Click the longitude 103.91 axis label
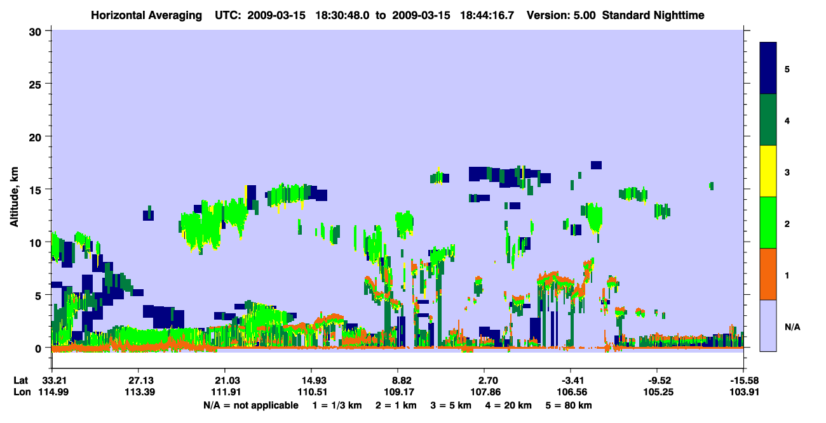The image size is (826, 423). 743,392
